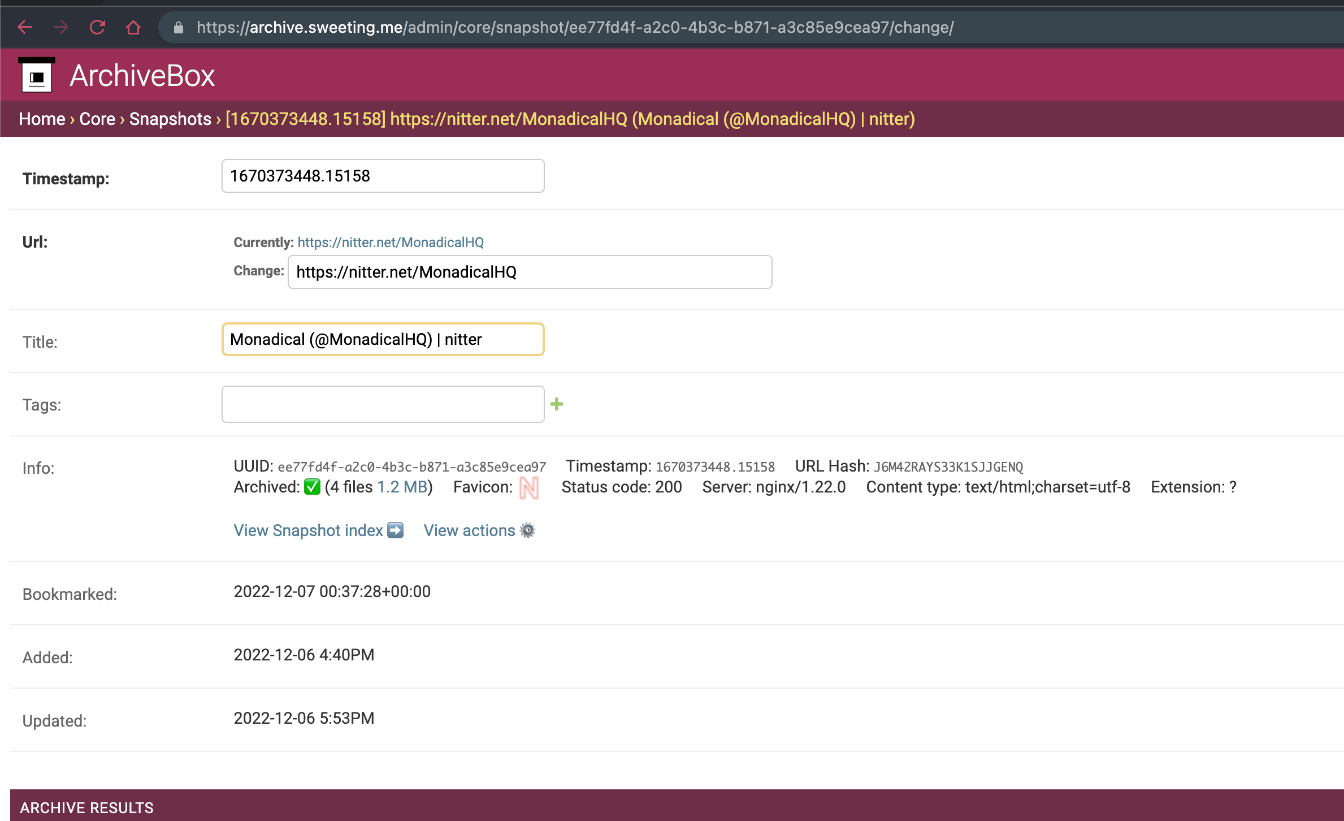This screenshot has width=1344, height=821.
Task: Navigate to Snapshots breadcrumb link
Action: (170, 119)
